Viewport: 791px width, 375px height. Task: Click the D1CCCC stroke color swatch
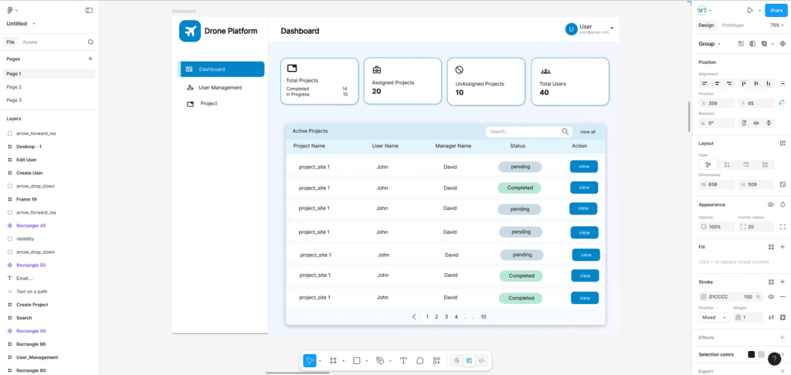point(704,297)
